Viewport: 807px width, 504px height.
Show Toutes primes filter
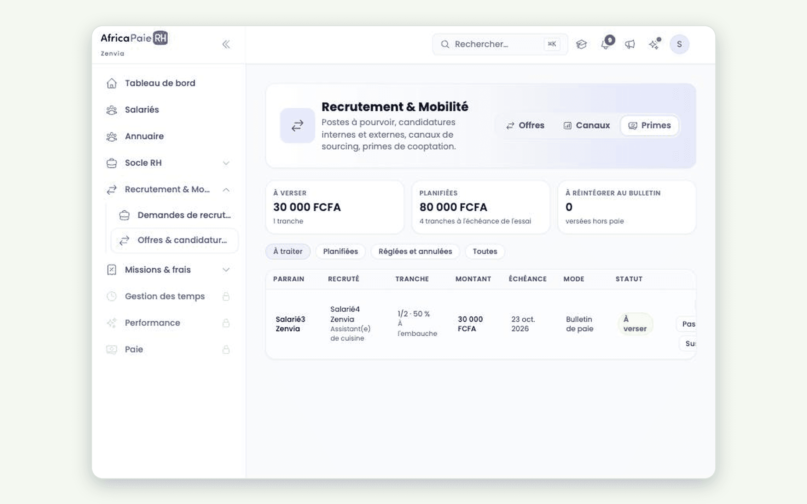pyautogui.click(x=485, y=251)
